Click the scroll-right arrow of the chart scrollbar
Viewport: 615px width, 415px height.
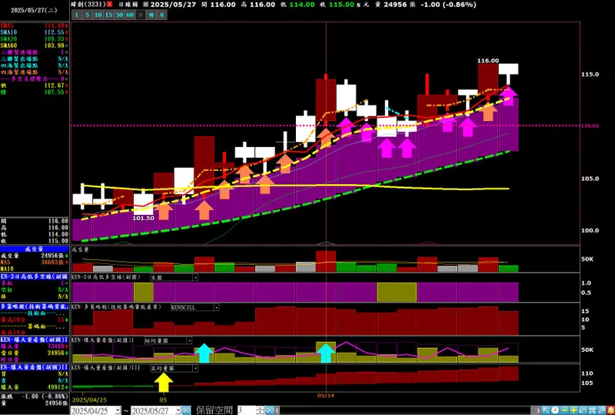(x=539, y=410)
